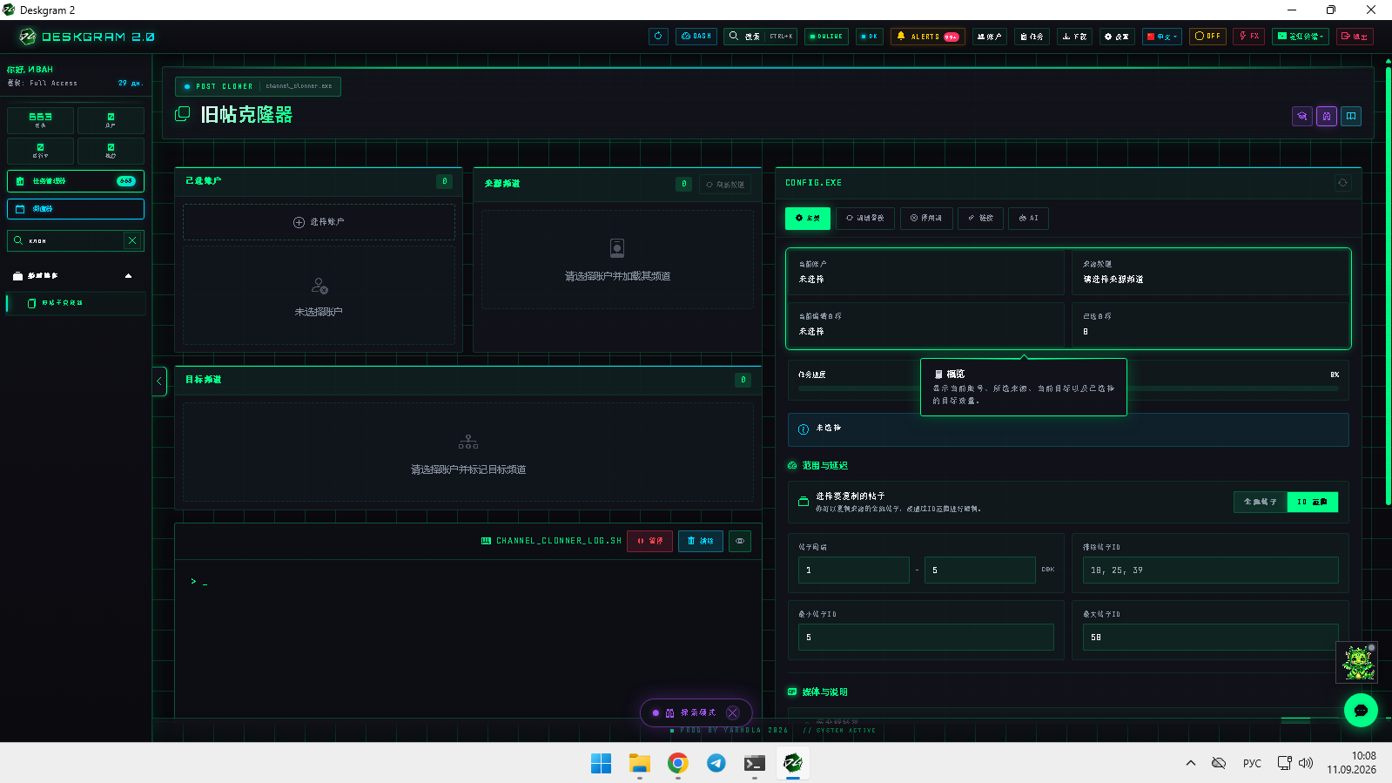1392x783 pixels.
Task: Click the search box with CTRL+K hint
Action: [x=761, y=37]
